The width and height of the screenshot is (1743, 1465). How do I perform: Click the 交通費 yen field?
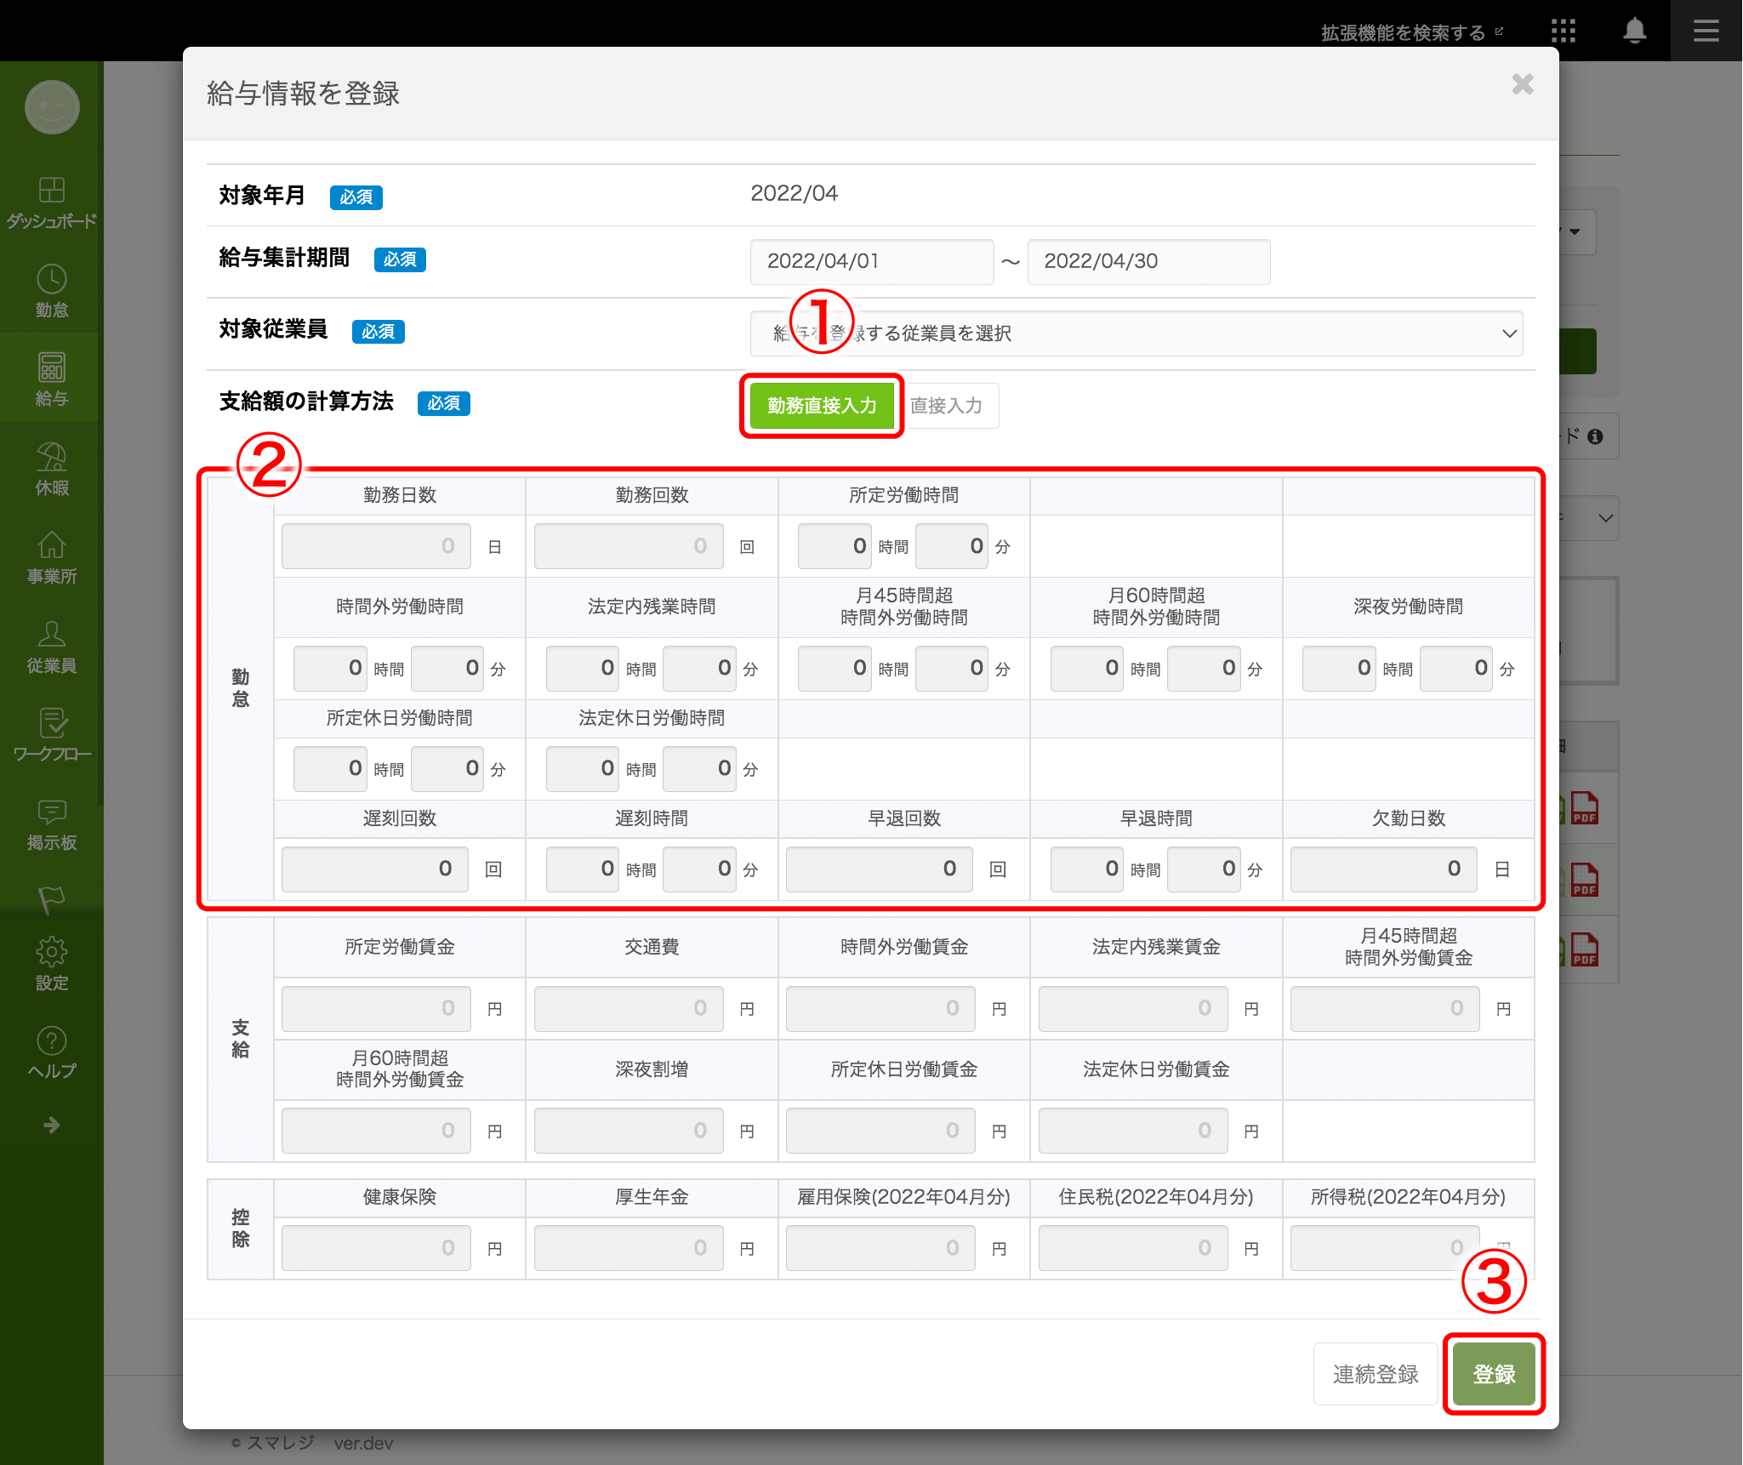pos(629,1009)
